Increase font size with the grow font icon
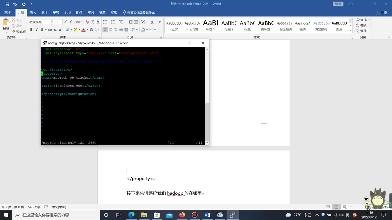392x220 pixels. tap(66, 22)
